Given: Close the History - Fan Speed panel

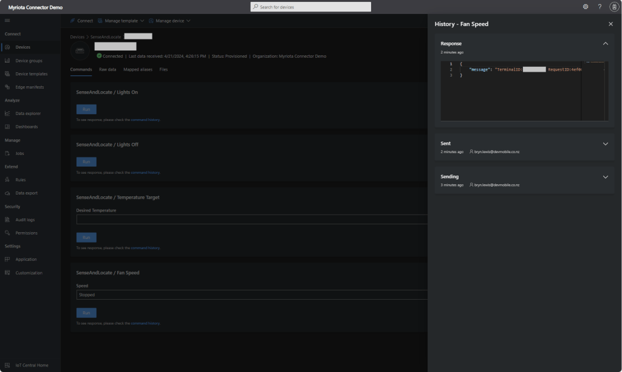Looking at the screenshot, I should 610,24.
